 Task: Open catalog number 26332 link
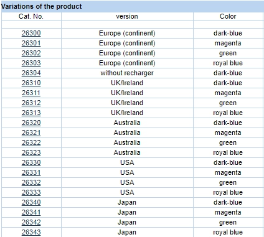(x=31, y=182)
